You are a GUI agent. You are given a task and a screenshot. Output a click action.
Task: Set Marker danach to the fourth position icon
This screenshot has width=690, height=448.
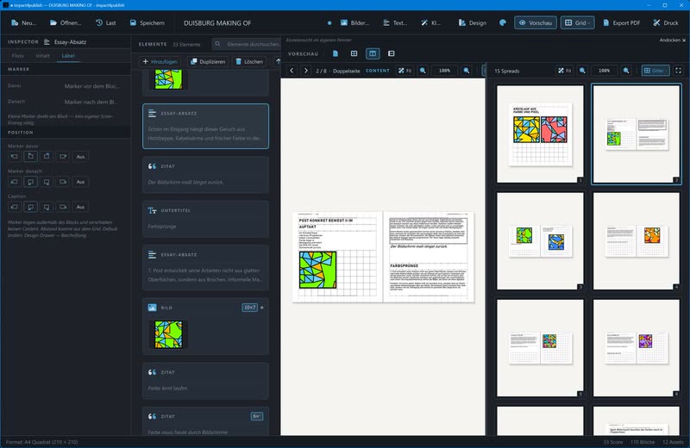(x=63, y=182)
